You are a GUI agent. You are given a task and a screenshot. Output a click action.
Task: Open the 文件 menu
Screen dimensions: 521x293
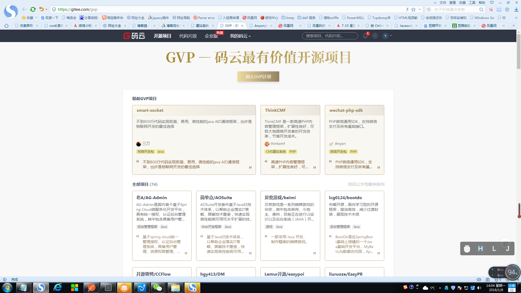tap(443, 2)
